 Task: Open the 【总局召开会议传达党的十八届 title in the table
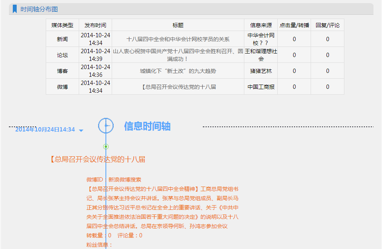tap(178, 87)
